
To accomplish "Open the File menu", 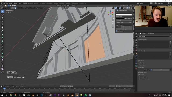I will point(4,3).
